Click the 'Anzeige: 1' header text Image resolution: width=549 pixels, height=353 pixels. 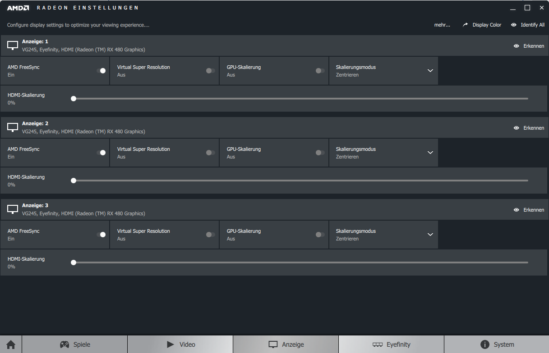tap(35, 41)
